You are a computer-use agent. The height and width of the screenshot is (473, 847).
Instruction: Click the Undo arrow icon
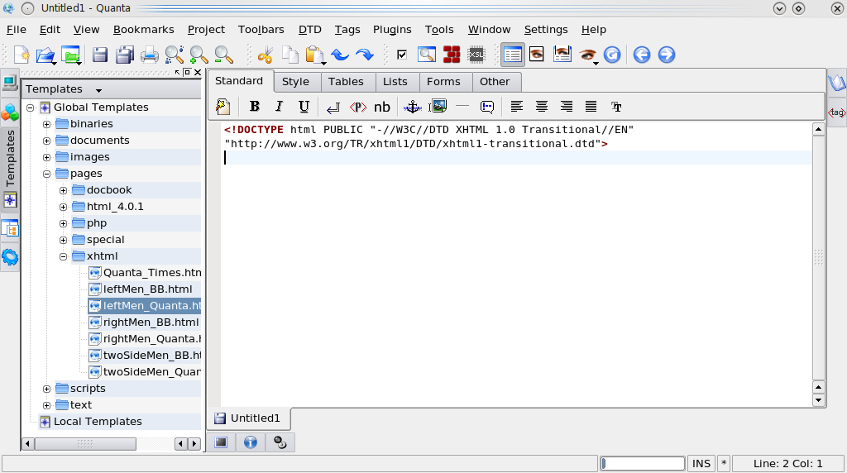pos(340,55)
